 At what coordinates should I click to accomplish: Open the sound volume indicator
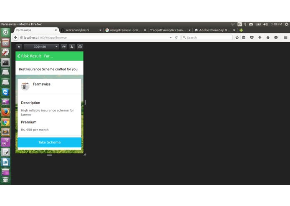pos(265,24)
